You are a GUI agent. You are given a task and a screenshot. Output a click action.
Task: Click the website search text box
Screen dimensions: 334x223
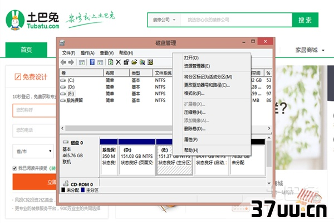pos(236,20)
